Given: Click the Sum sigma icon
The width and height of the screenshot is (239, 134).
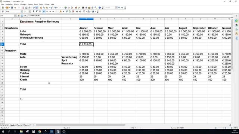Looking at the screenshot, I should point(22,16).
